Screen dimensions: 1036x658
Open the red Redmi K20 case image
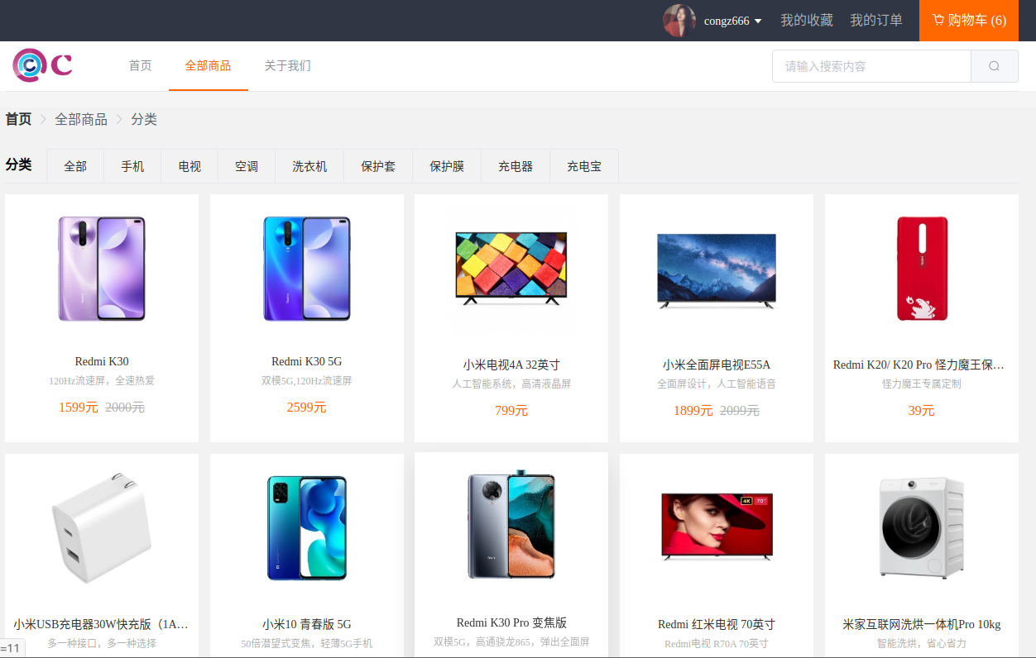(922, 269)
